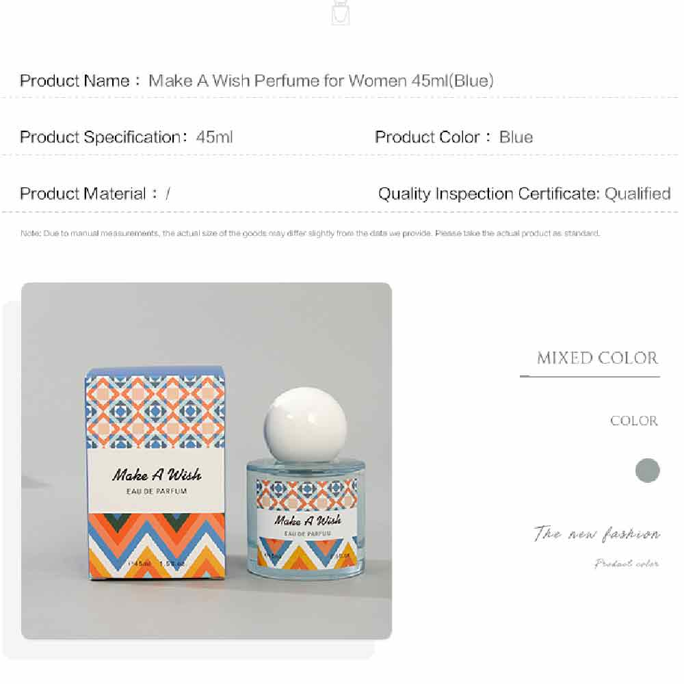Click Make A Wish label on box

(x=157, y=475)
